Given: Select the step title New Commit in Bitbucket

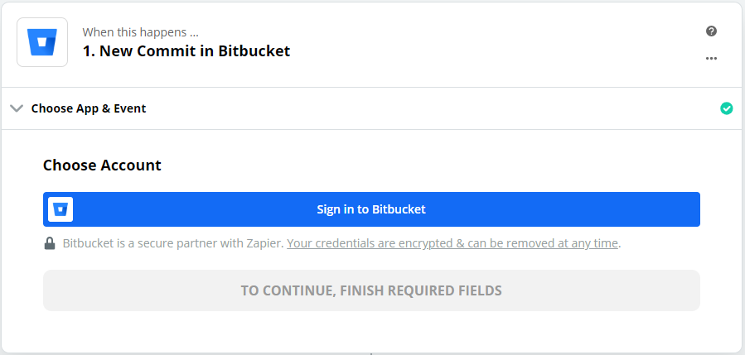Looking at the screenshot, I should pyautogui.click(x=186, y=50).
